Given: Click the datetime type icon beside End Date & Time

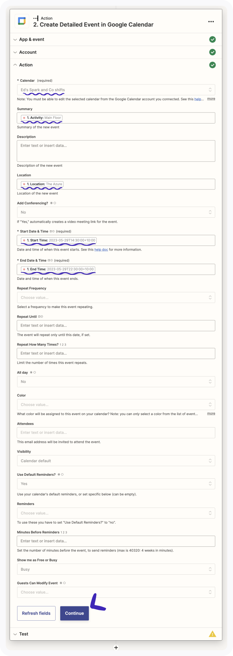Looking at the screenshot, I should coord(50,260).
